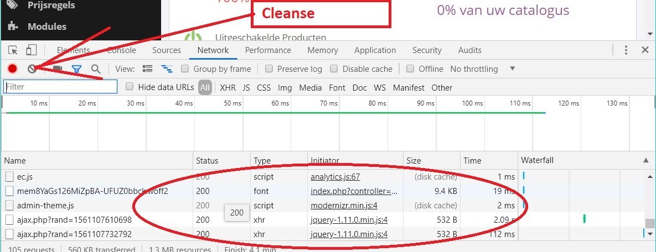This screenshot has height=252, width=656.
Task: Switch to large request rows view
Action: [x=147, y=69]
